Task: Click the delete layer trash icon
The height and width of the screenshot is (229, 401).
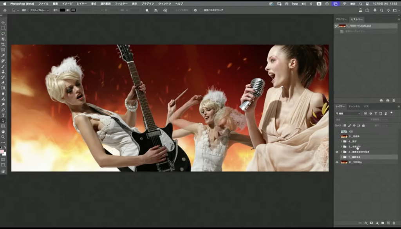Action: click(x=394, y=223)
